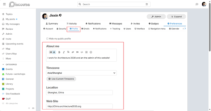211x111 pixels.
Task: Insert preformatted code in About me
Action: (82, 52)
